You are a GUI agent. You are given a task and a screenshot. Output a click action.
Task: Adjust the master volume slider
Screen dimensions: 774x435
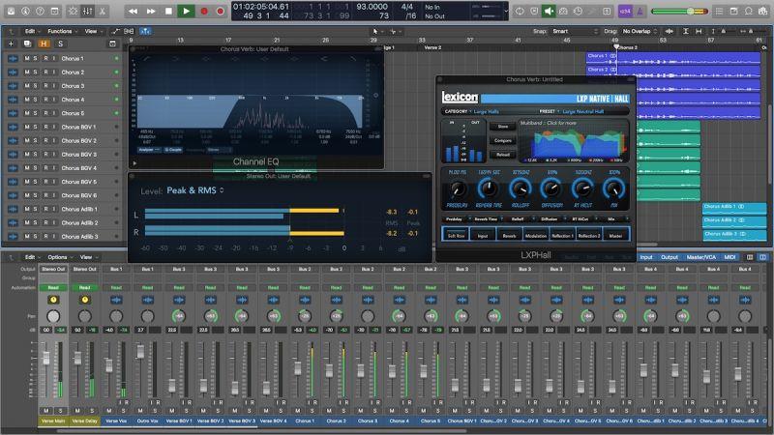click(680, 11)
